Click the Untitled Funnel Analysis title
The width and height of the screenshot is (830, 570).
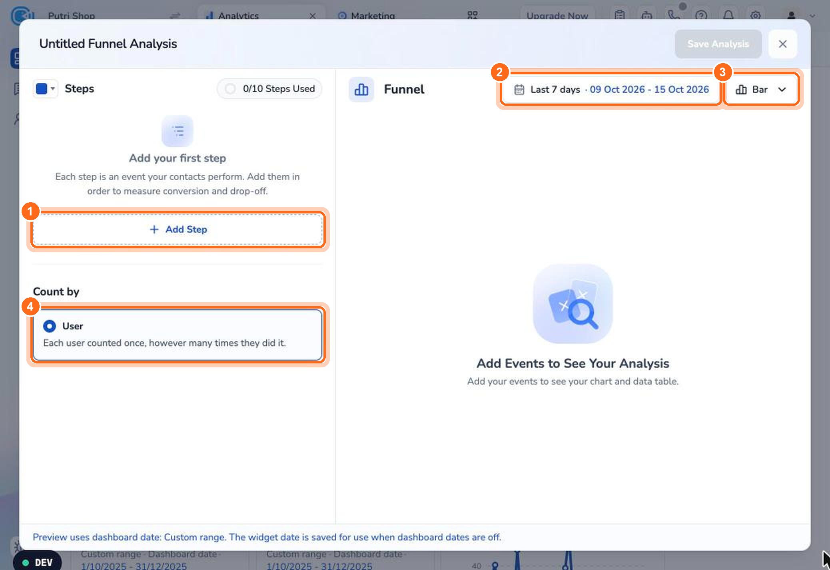[x=108, y=44]
